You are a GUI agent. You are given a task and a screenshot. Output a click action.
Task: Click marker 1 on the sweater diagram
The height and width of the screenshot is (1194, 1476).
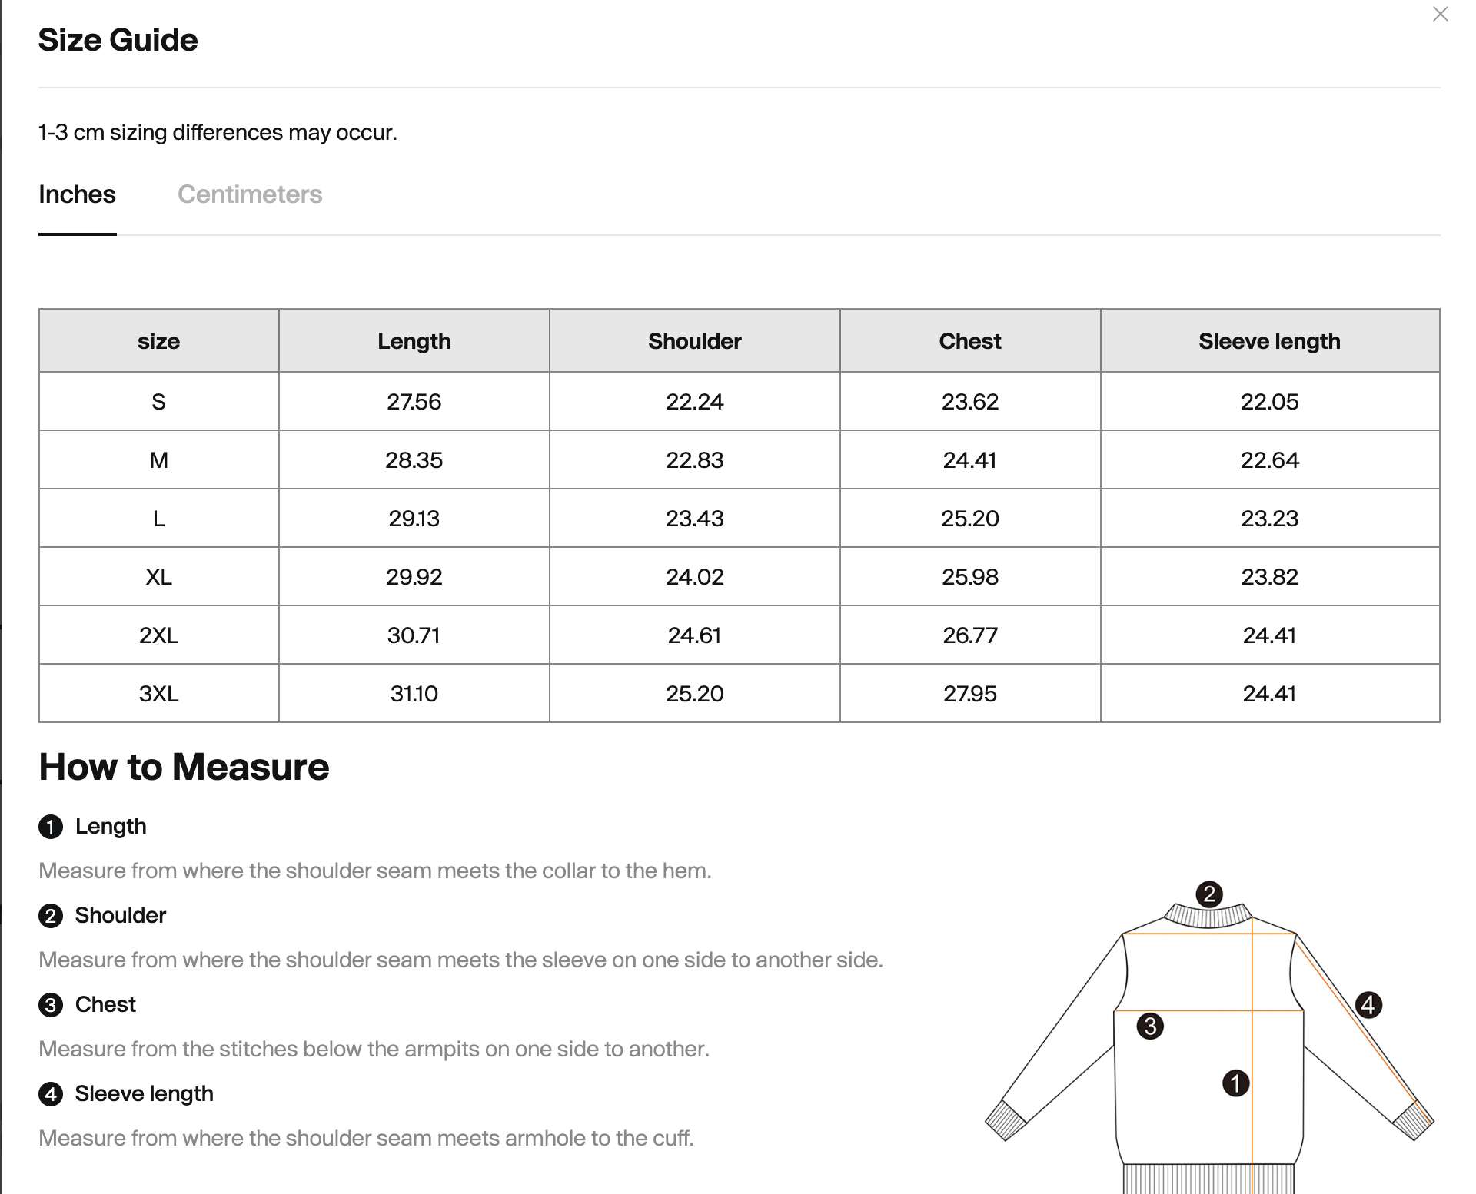1235,1083
